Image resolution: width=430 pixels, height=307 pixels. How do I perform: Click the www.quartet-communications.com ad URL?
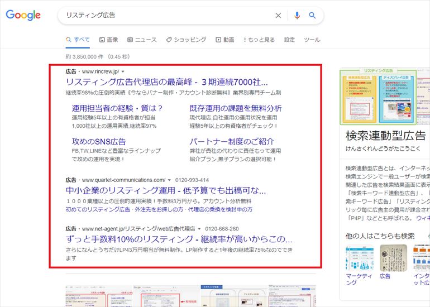click(123, 180)
